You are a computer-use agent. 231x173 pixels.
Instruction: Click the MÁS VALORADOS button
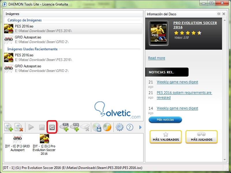click(166, 137)
